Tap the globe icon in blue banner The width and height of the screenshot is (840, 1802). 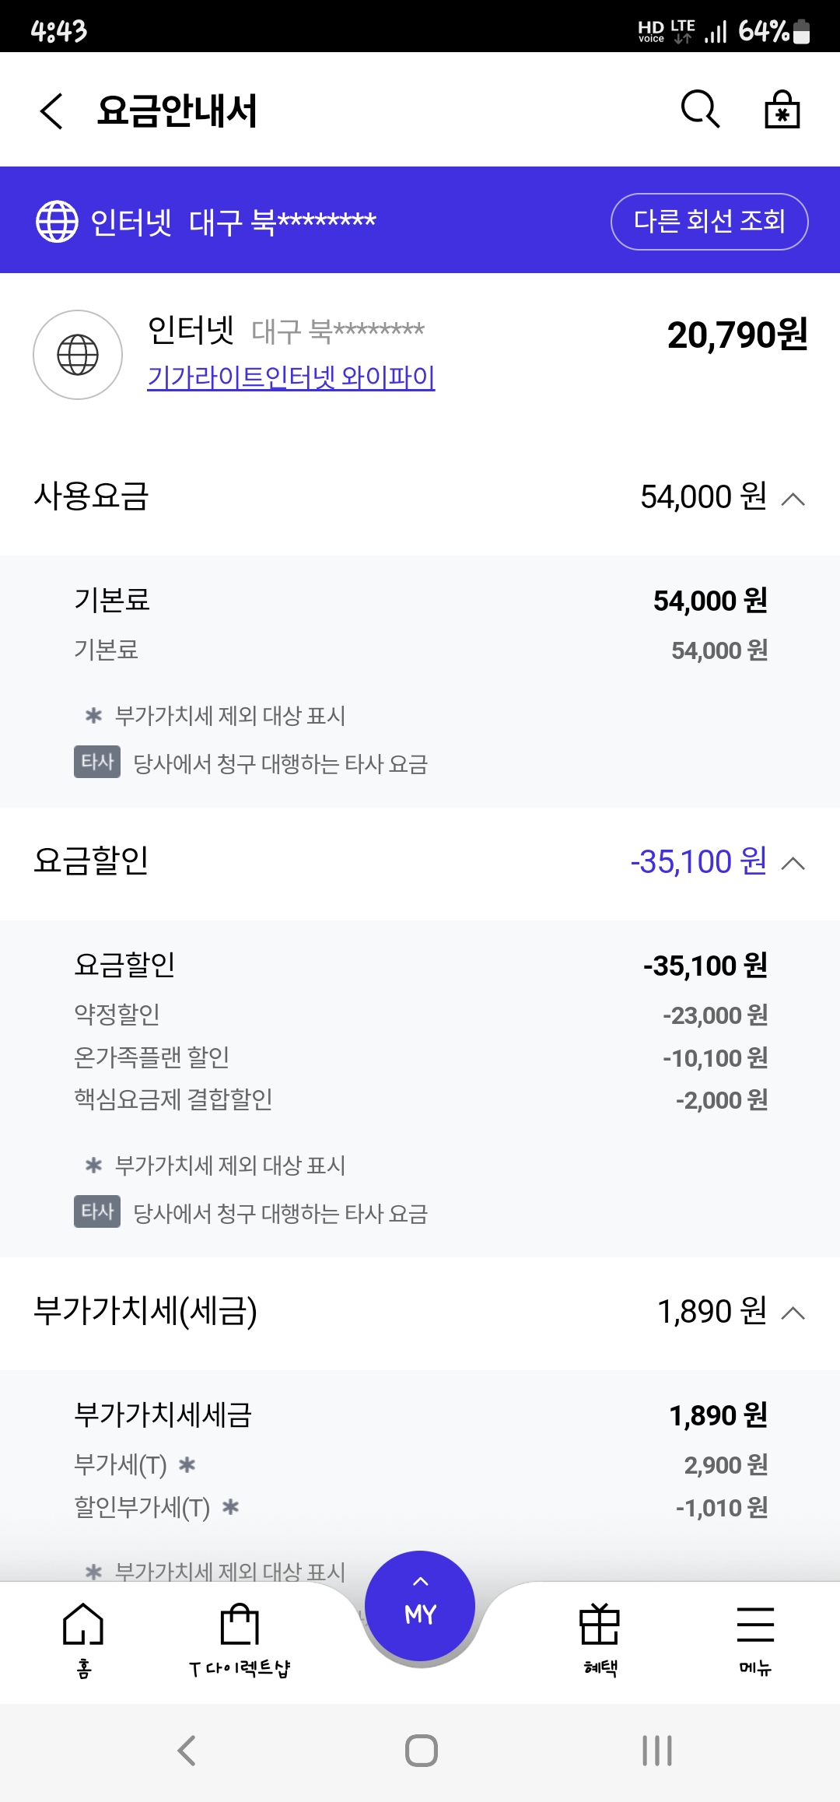[57, 221]
